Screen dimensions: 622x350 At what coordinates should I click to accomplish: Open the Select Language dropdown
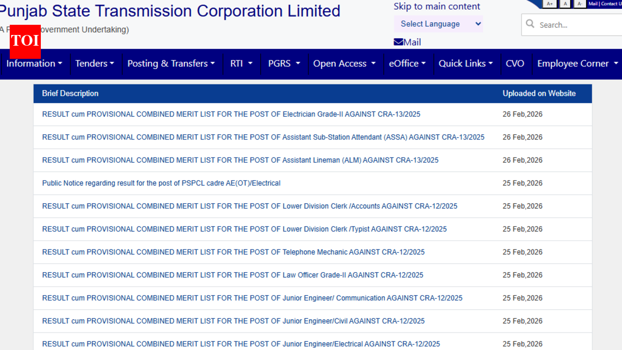pos(438,24)
